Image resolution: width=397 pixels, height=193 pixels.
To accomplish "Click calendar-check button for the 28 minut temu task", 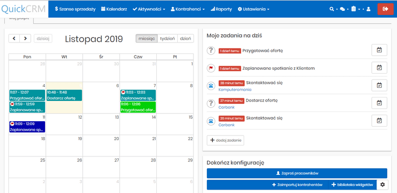I will point(379,85).
